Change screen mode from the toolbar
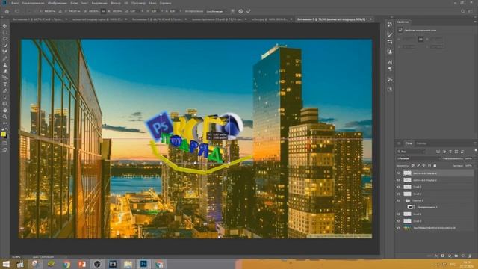 [5, 149]
